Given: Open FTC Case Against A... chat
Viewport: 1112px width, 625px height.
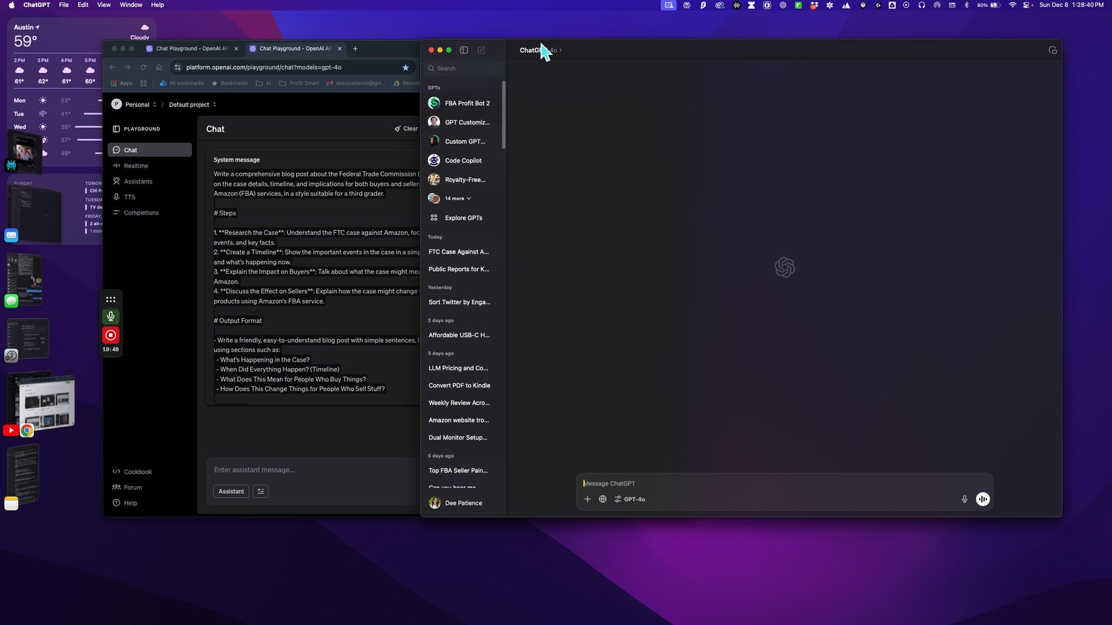Looking at the screenshot, I should [x=459, y=252].
